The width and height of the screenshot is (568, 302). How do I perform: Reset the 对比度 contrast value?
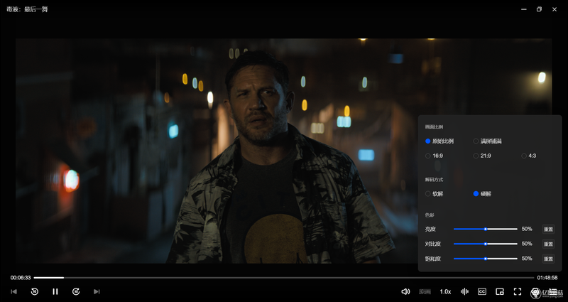click(548, 244)
